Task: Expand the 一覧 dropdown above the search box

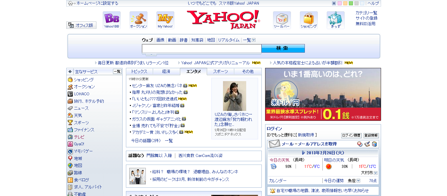Action: click(253, 40)
